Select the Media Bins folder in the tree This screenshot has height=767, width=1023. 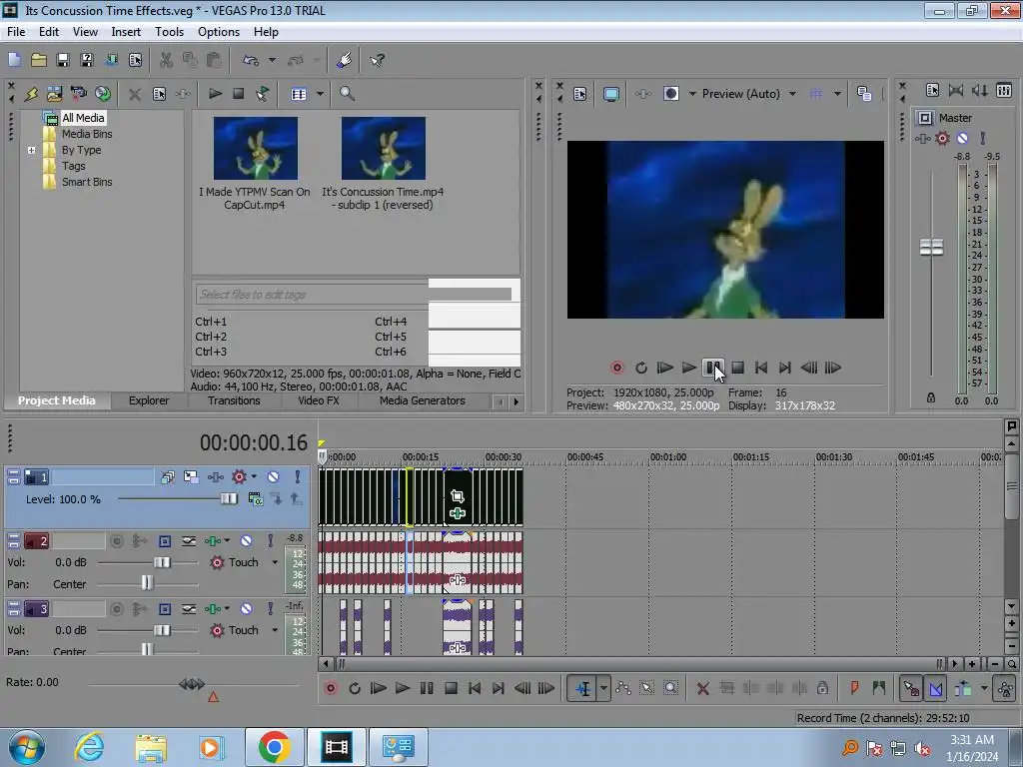coord(87,134)
